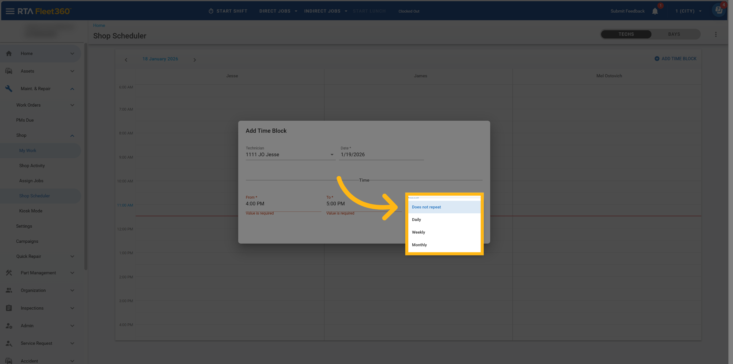Open the help chat icon
The image size is (733, 364).
point(719,10)
